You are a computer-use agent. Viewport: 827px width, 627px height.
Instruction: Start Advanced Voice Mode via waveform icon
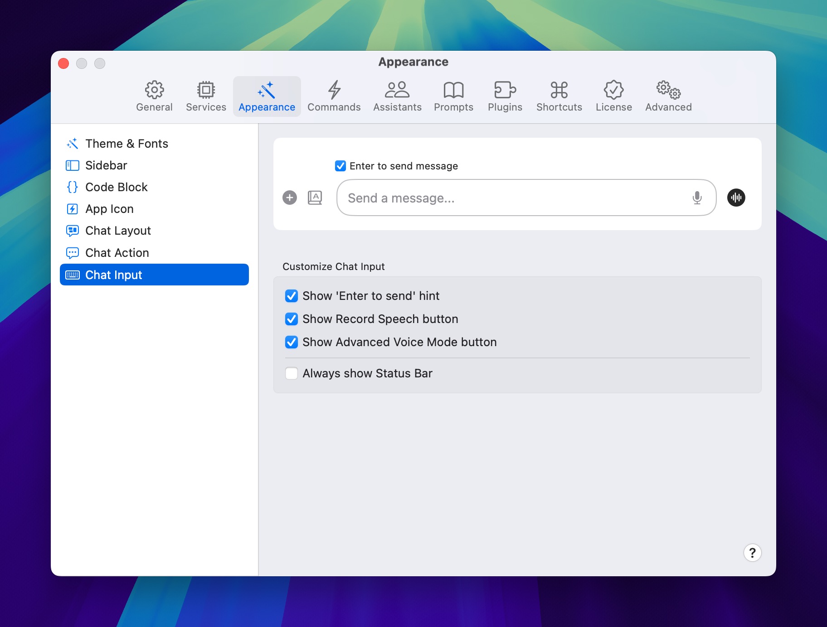736,198
